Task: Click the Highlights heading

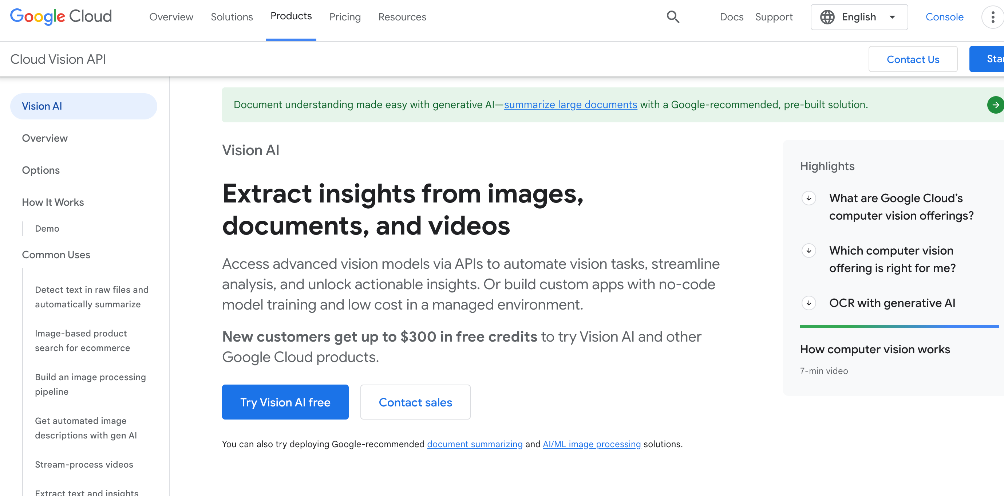Action: pos(827,166)
